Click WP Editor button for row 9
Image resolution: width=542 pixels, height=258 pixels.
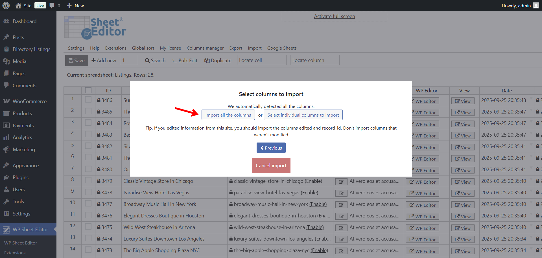423,193
